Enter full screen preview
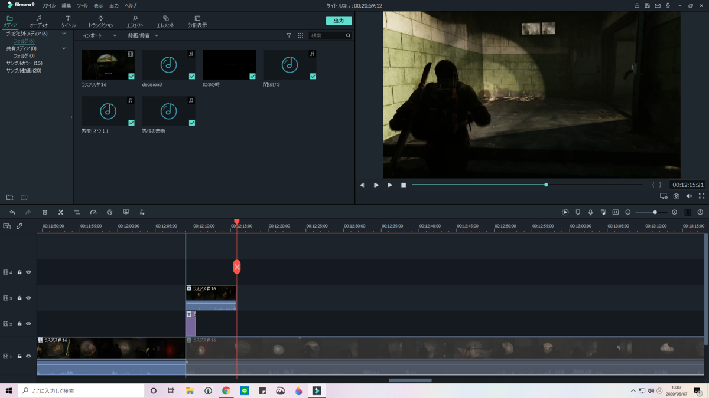This screenshot has height=398, width=709. tap(701, 196)
